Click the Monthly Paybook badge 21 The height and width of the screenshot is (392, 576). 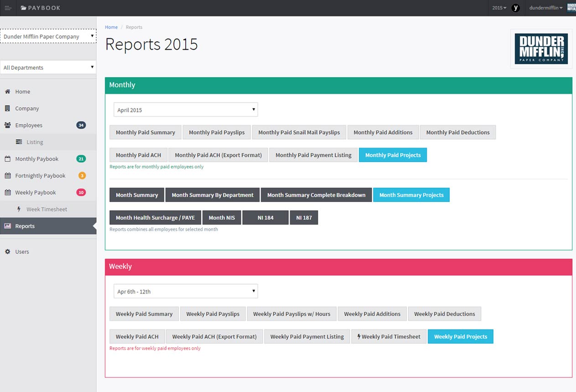[81, 159]
